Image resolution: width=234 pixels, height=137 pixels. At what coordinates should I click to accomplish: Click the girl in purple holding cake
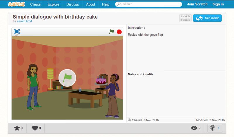point(113,96)
